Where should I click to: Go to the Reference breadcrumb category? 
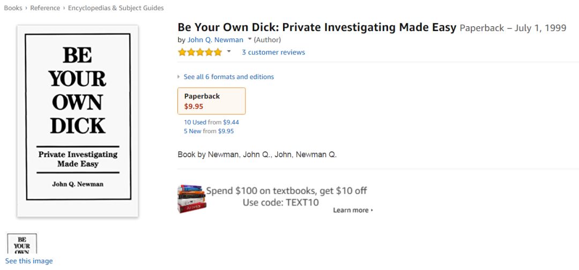pos(45,8)
